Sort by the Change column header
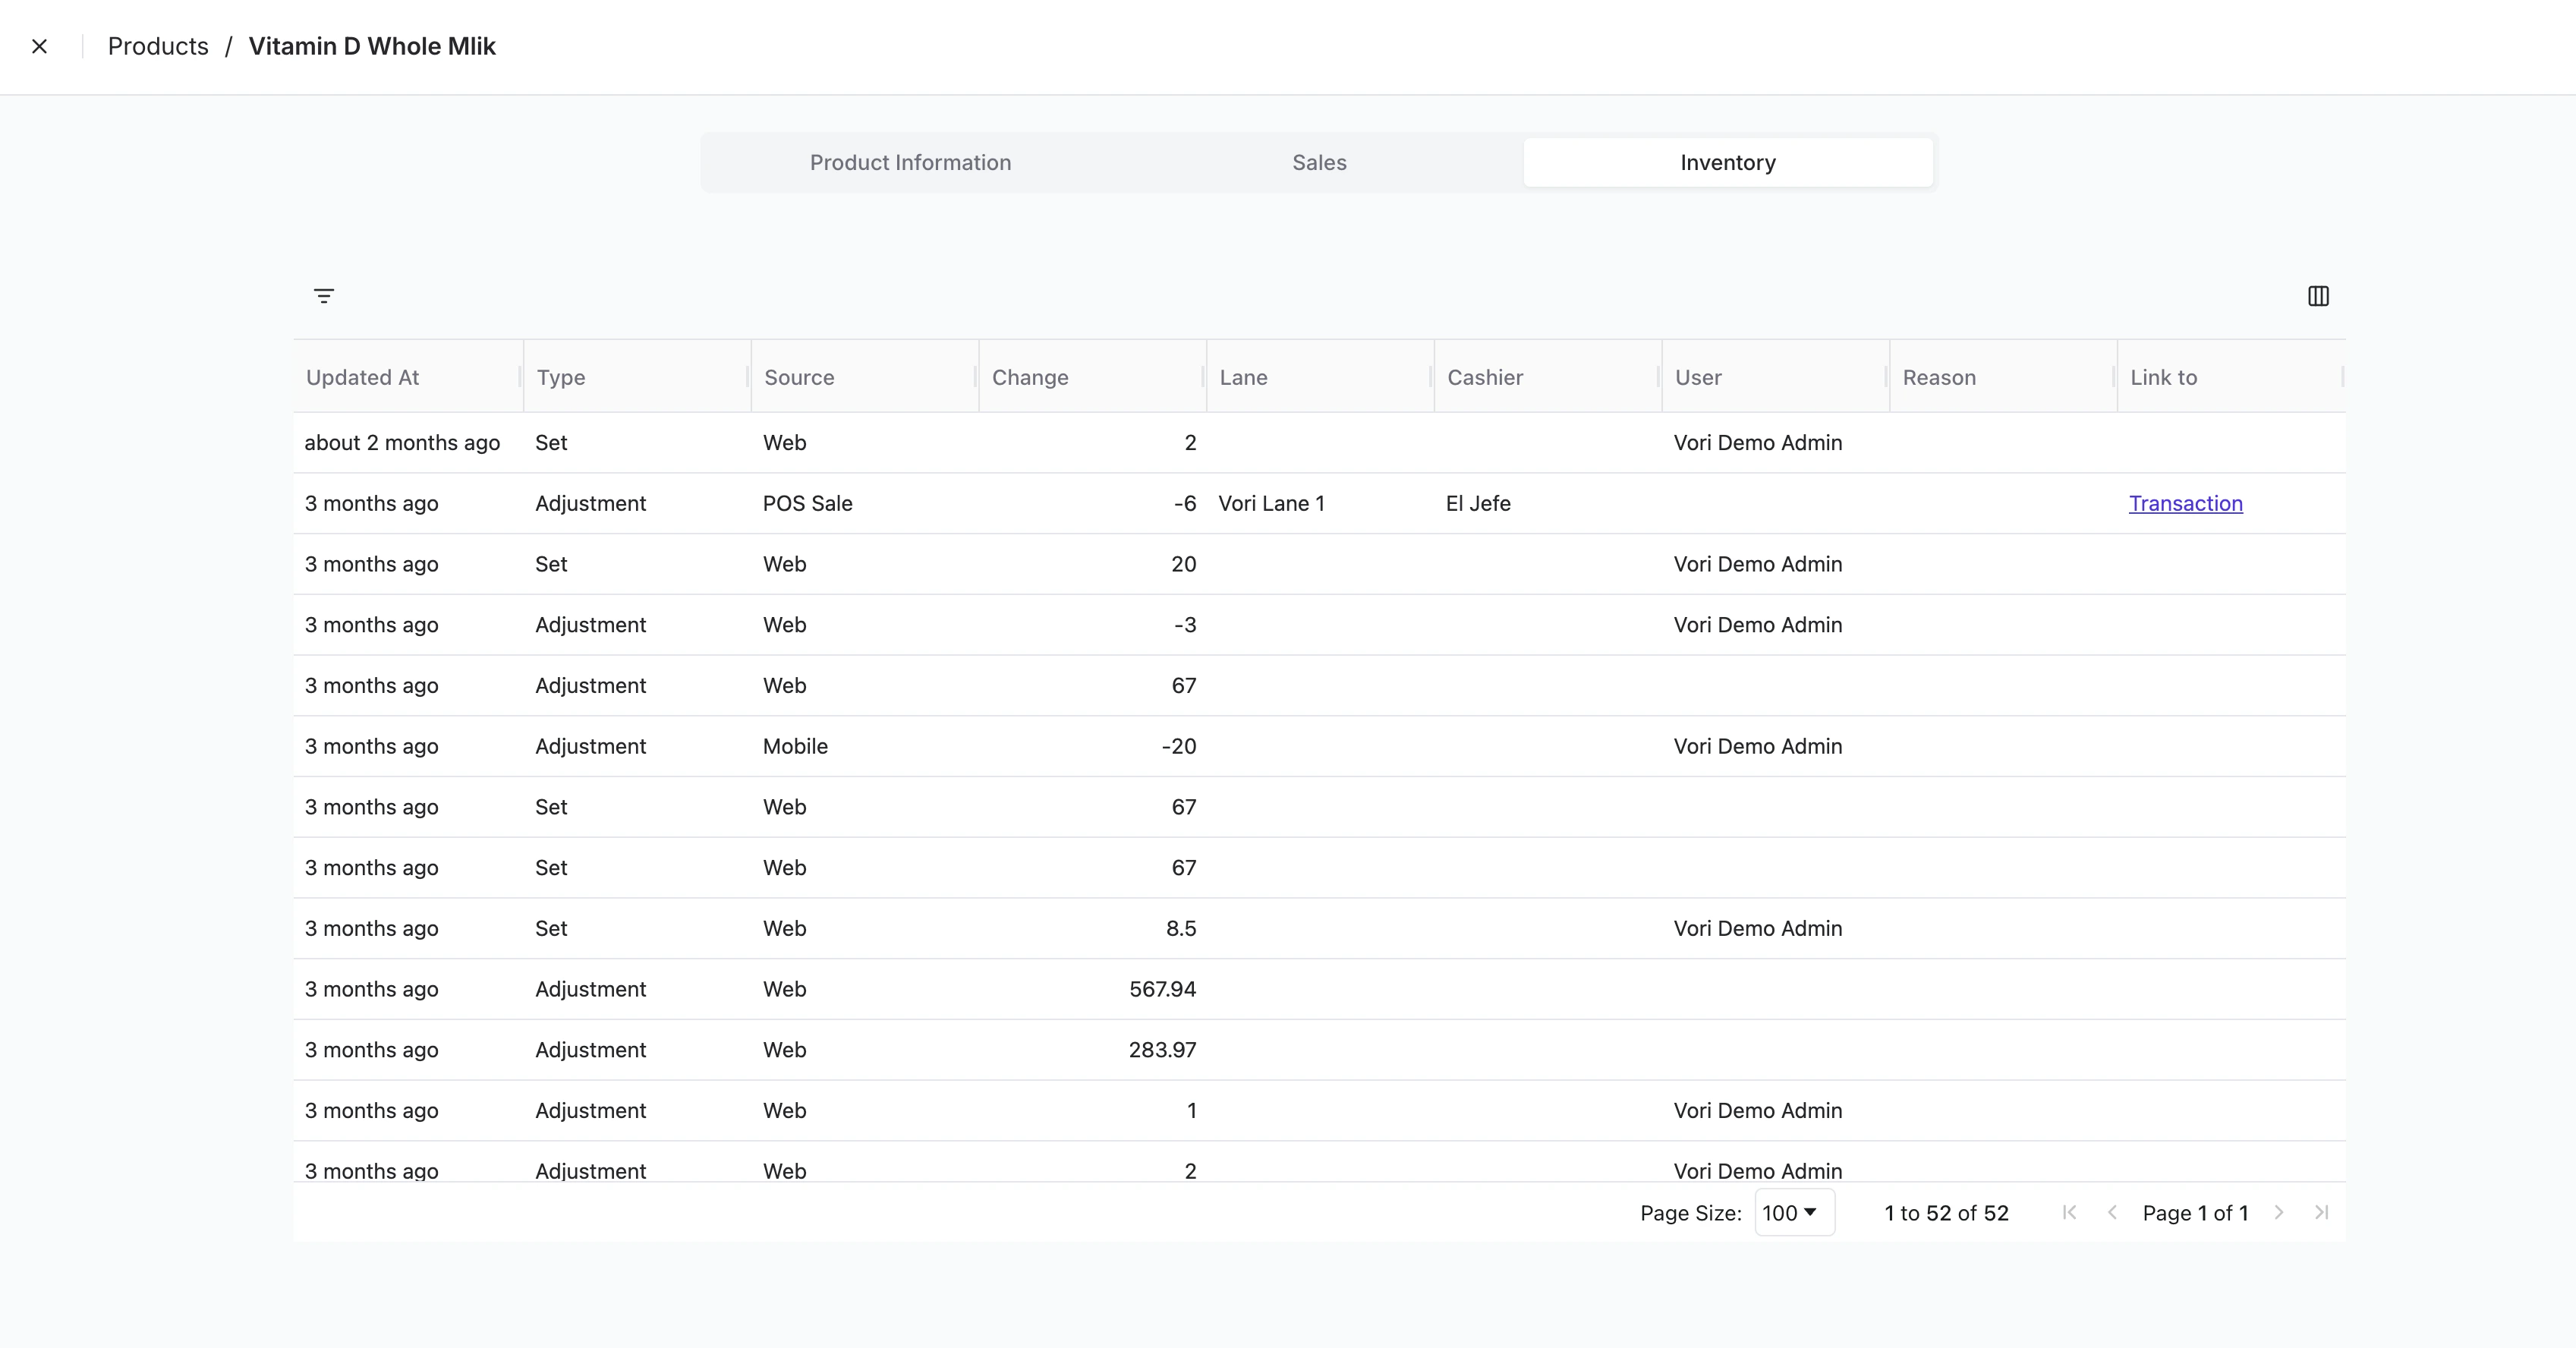 [1030, 377]
